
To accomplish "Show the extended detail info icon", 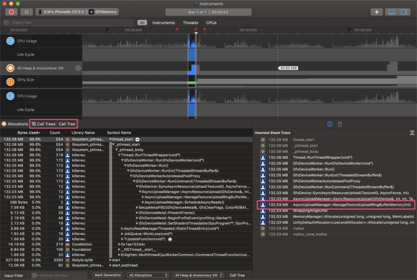I will (x=330, y=124).
